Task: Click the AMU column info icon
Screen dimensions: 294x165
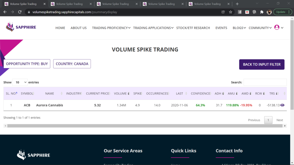Action: tap(237, 94)
